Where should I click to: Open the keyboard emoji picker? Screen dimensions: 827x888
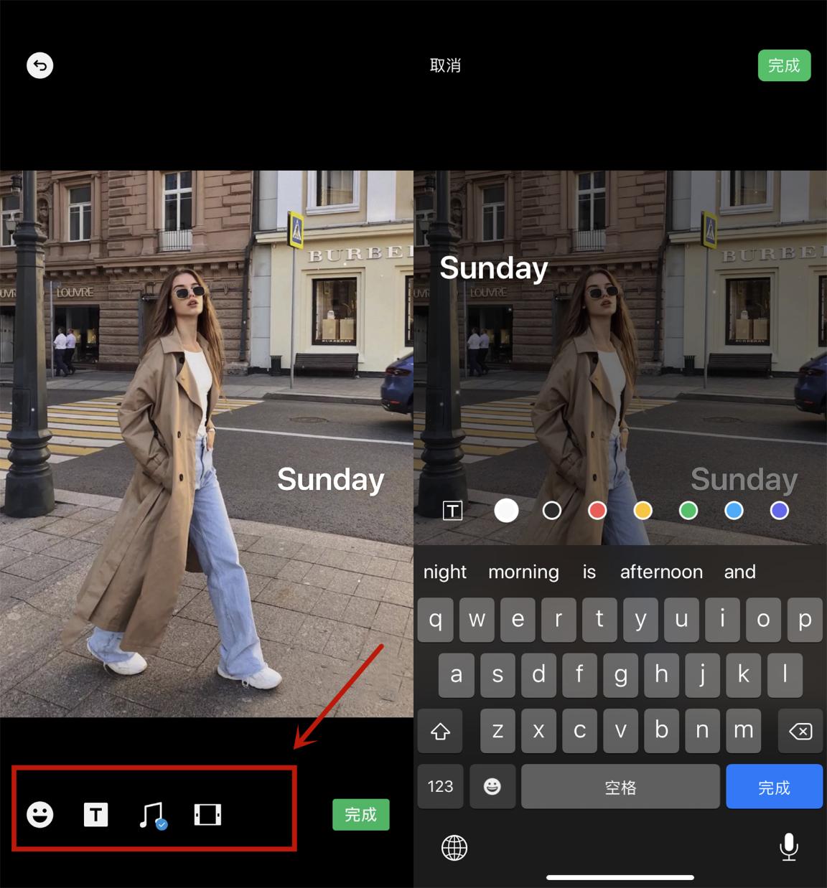point(492,787)
